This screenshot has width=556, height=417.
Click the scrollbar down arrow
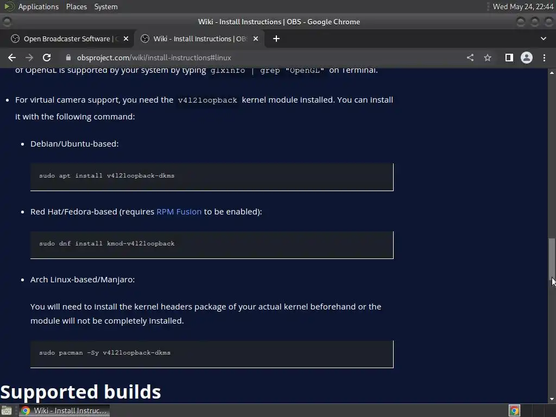click(552, 399)
